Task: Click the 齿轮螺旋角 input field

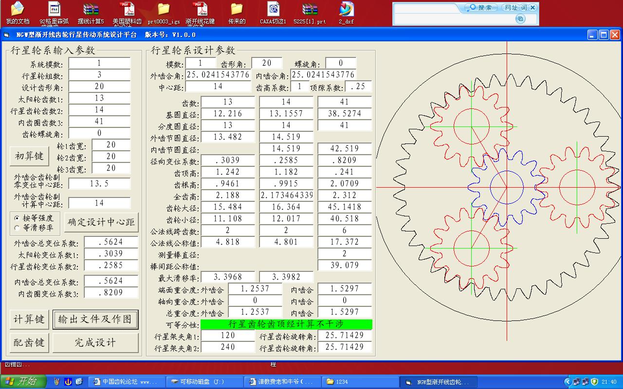Action: tap(99, 133)
